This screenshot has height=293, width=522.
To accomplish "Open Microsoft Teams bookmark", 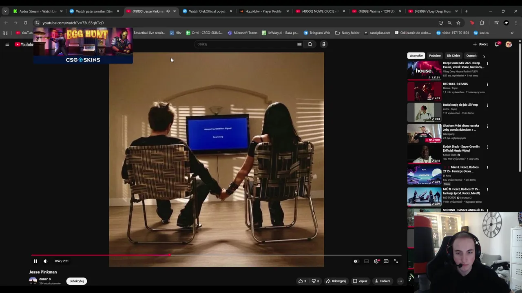I will (243, 33).
